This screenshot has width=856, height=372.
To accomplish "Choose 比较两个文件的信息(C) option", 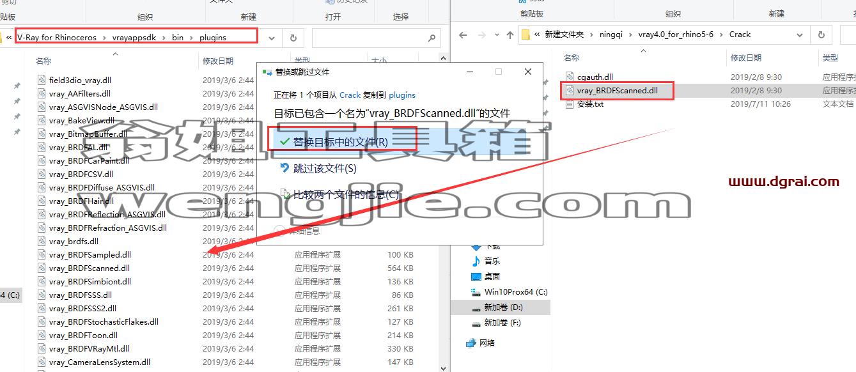I will [339, 194].
